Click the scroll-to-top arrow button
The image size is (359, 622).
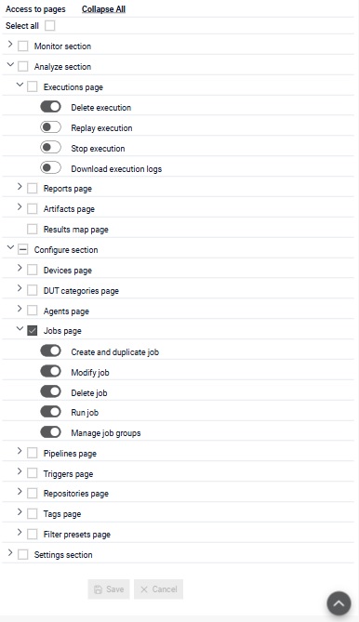tap(339, 603)
